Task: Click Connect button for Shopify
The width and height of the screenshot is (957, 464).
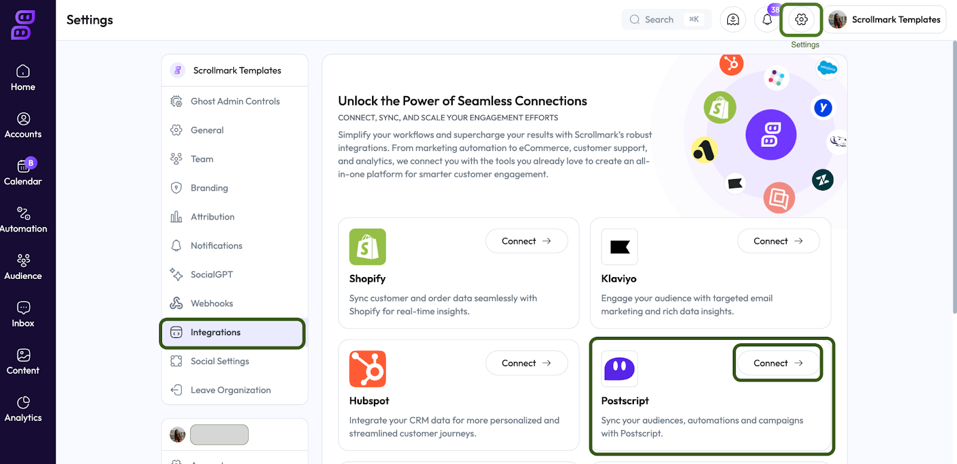Action: pyautogui.click(x=526, y=241)
